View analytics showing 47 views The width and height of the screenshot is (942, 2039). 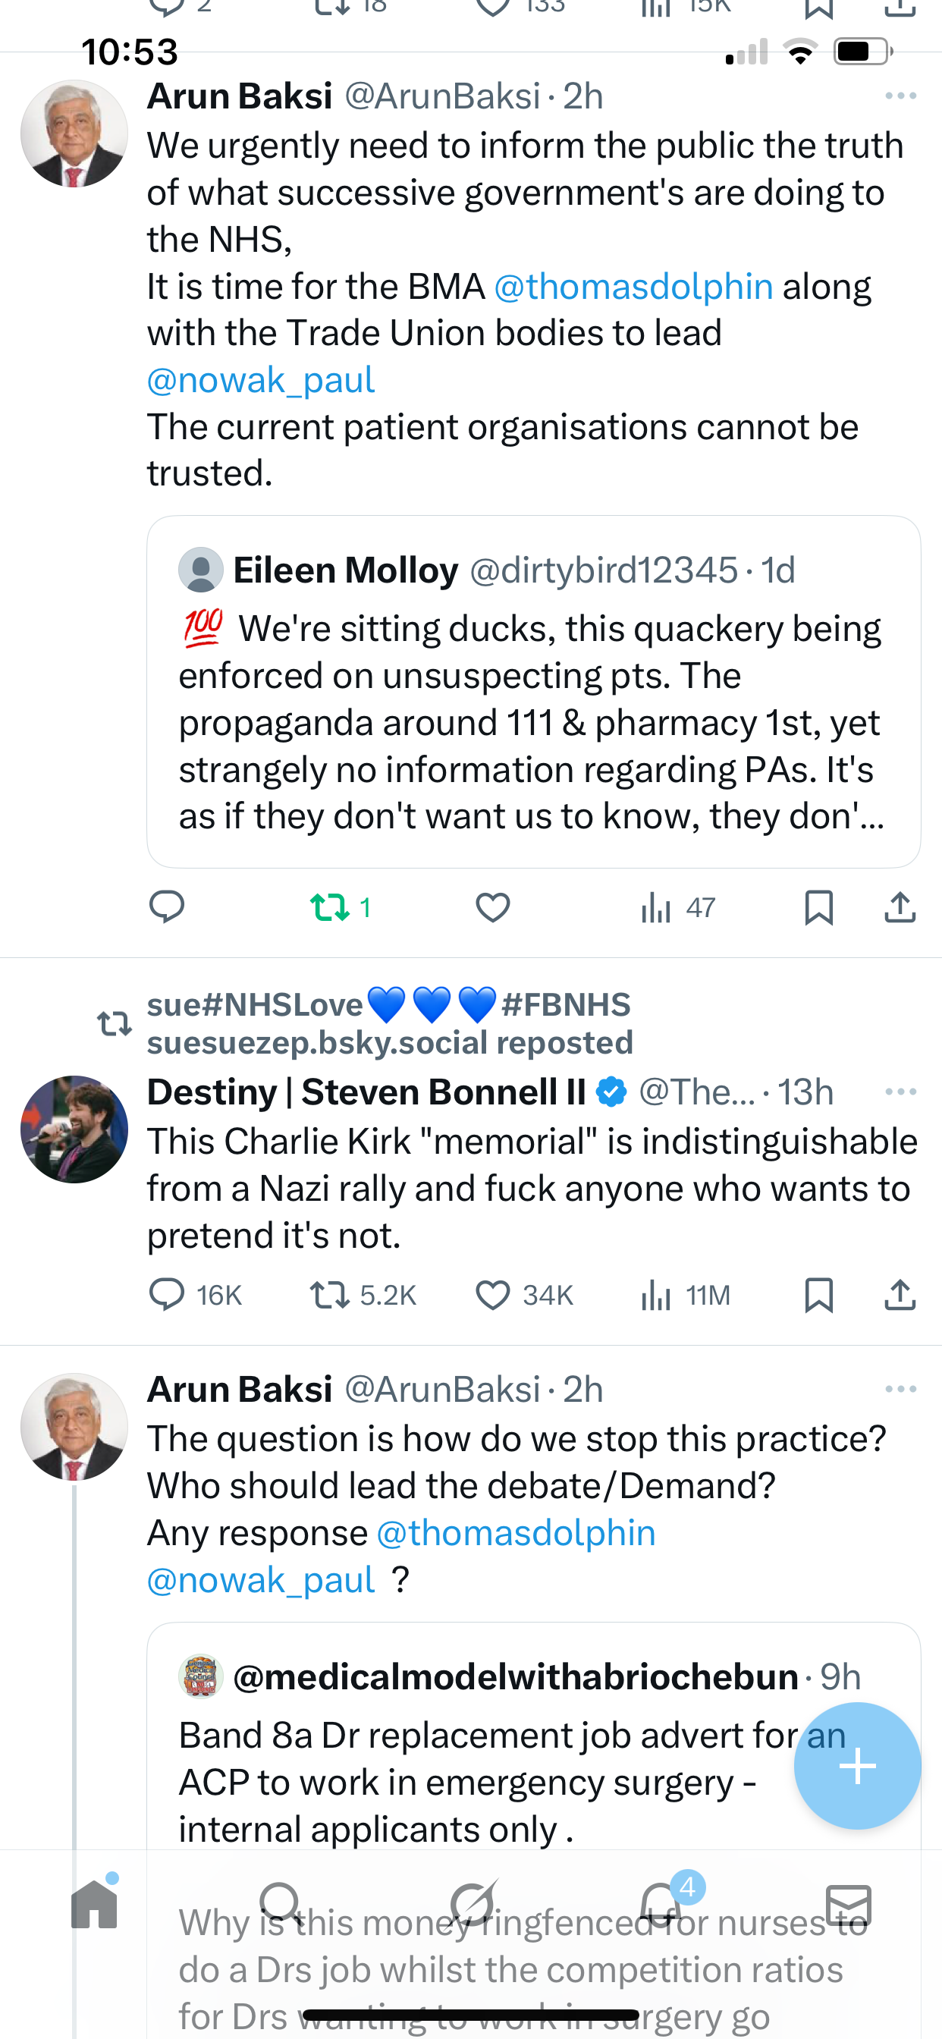pos(677,907)
